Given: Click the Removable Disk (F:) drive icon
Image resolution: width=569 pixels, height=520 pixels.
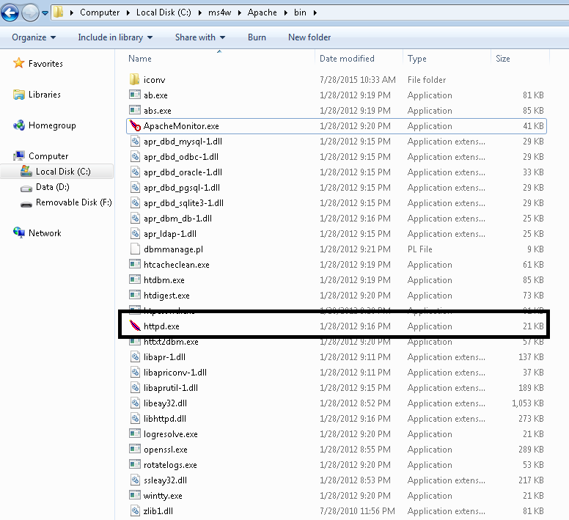Looking at the screenshot, I should [26, 202].
